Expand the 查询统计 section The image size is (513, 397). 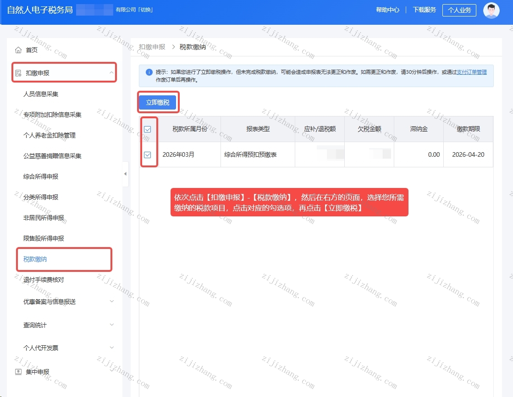click(x=111, y=325)
